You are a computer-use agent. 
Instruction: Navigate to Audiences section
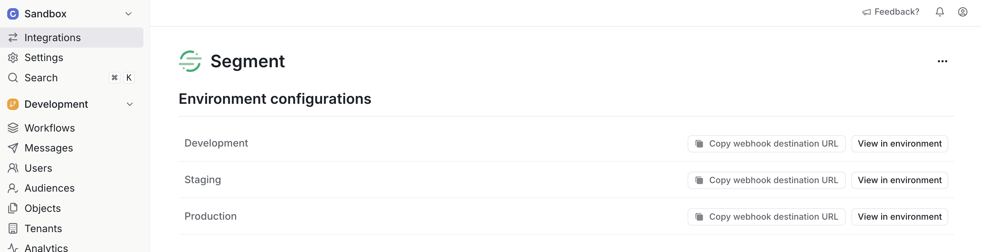click(49, 188)
